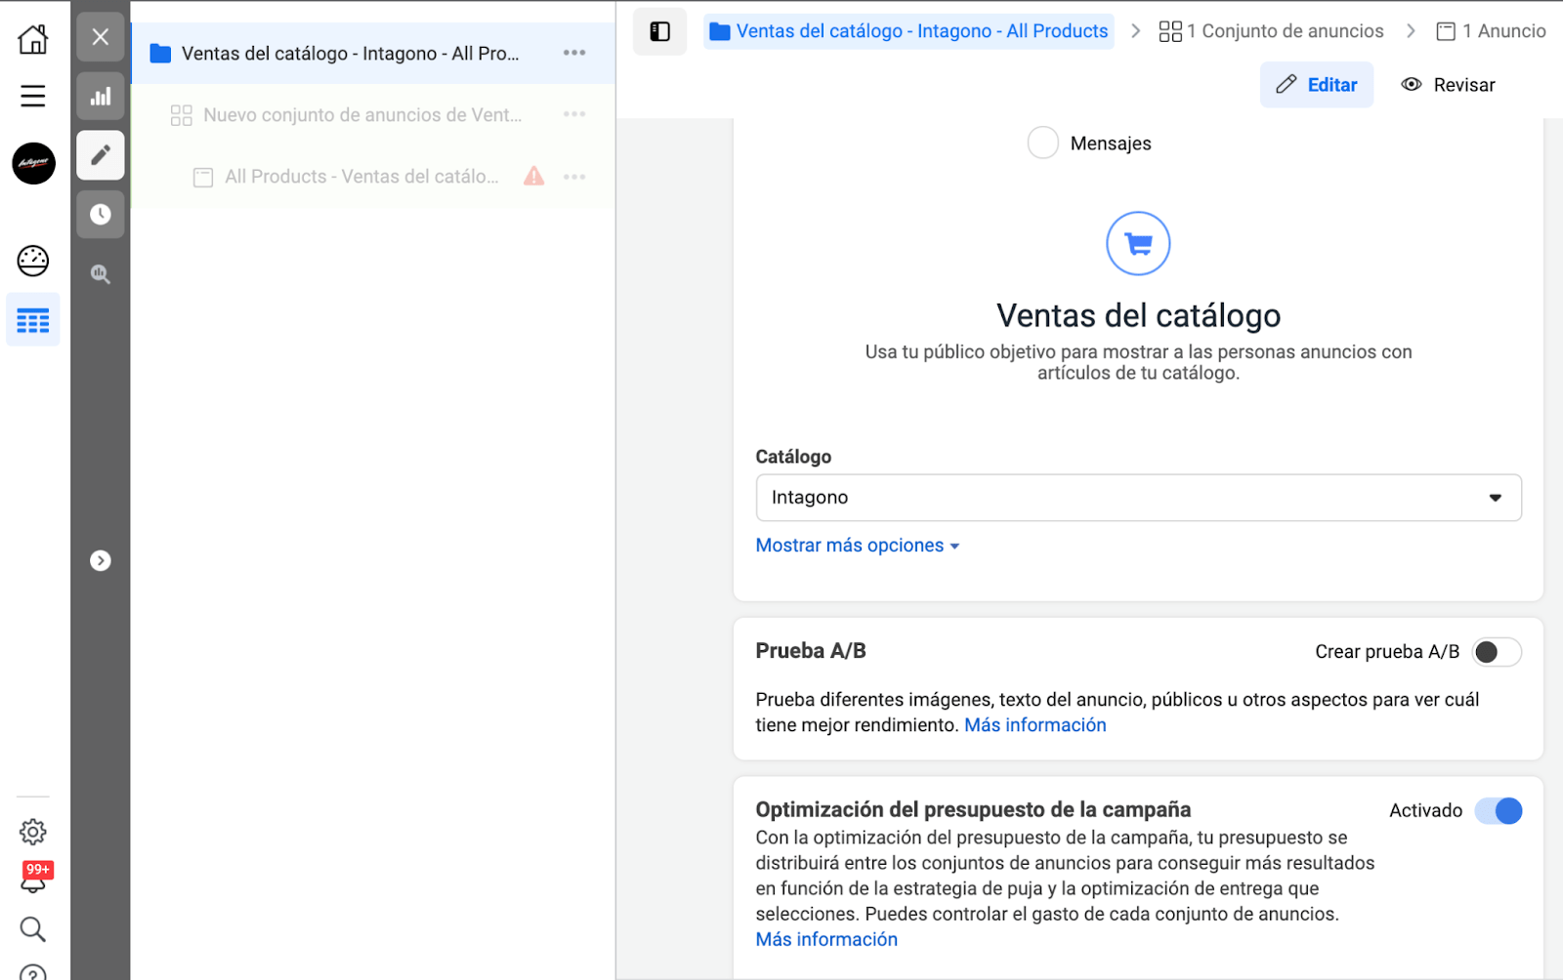Open the history clock icon
The height and width of the screenshot is (980, 1563).
tap(101, 215)
